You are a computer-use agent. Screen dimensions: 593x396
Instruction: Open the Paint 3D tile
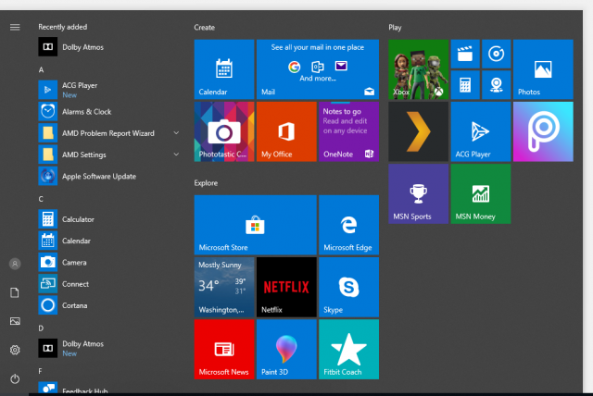pyautogui.click(x=286, y=349)
